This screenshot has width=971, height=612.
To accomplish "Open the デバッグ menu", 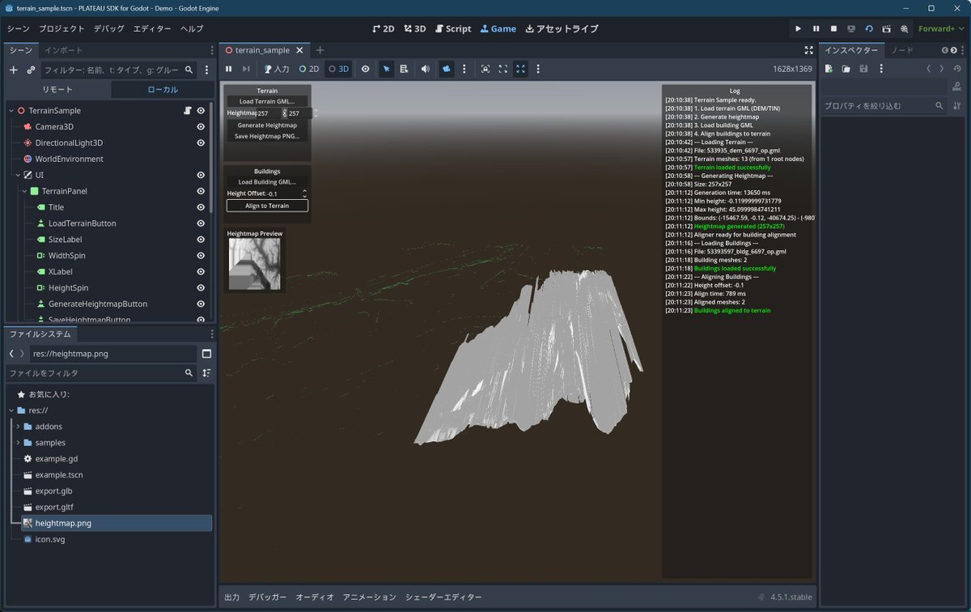I will click(108, 28).
